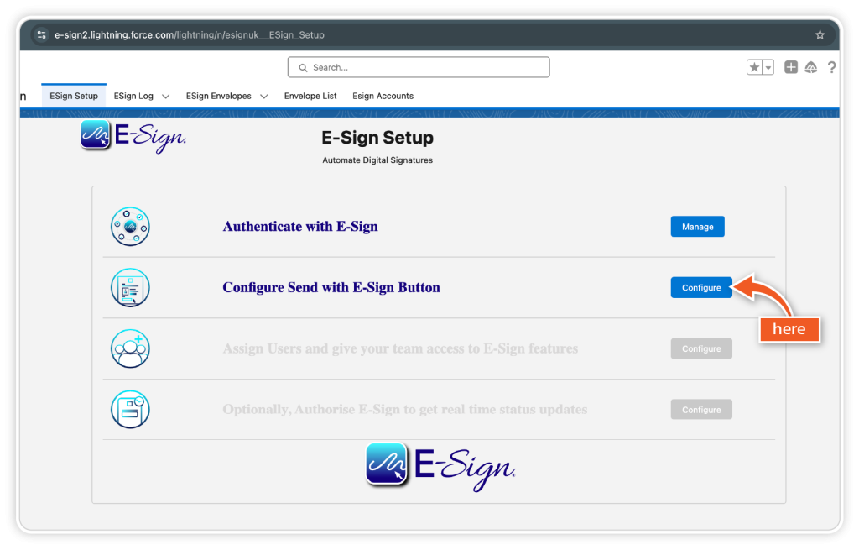Click the Configure Send button row icon
The width and height of the screenshot is (859, 550).
[130, 288]
